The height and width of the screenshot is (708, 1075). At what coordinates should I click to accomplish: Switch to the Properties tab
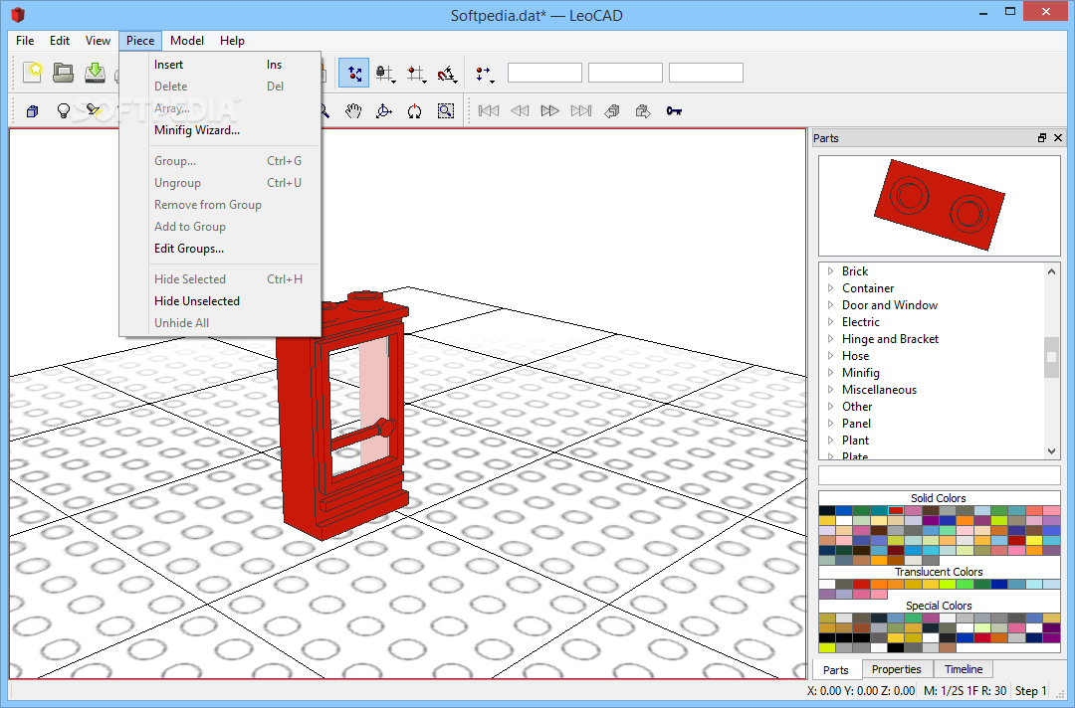(x=896, y=669)
